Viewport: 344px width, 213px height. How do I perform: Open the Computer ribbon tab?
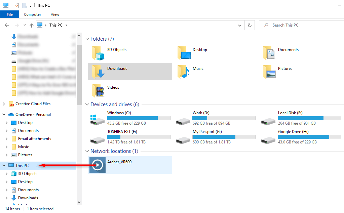tap(33, 14)
